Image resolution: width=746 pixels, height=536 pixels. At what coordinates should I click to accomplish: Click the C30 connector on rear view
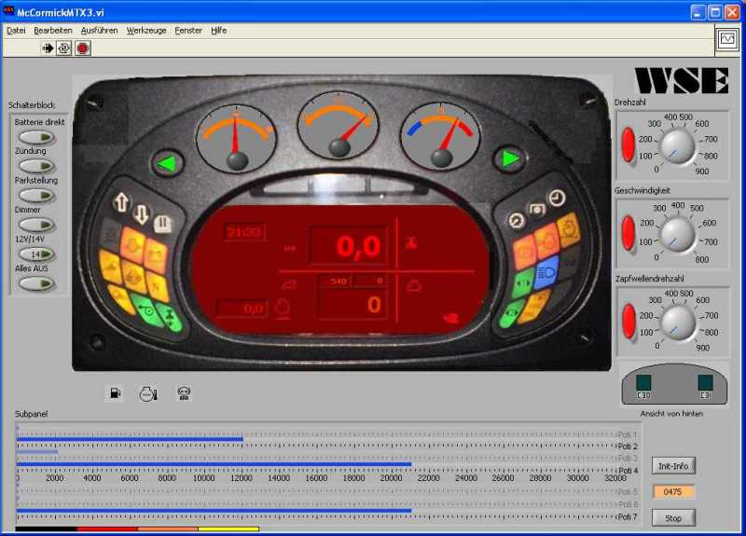coord(643,382)
